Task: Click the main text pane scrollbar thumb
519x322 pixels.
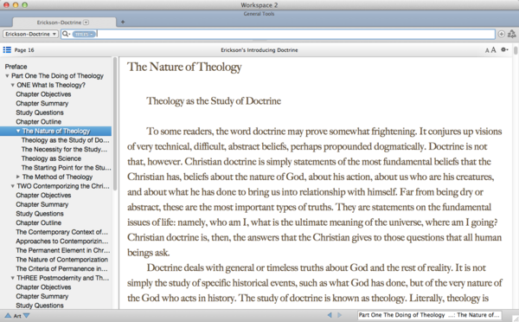Action: (x=516, y=51)
